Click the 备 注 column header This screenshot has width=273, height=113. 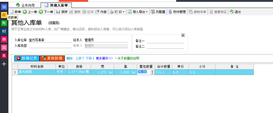click(x=234, y=67)
